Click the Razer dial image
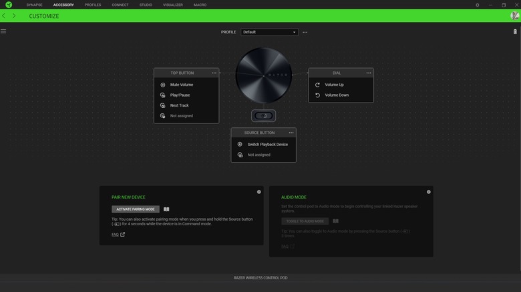This screenshot has height=292, width=521. 264,75
